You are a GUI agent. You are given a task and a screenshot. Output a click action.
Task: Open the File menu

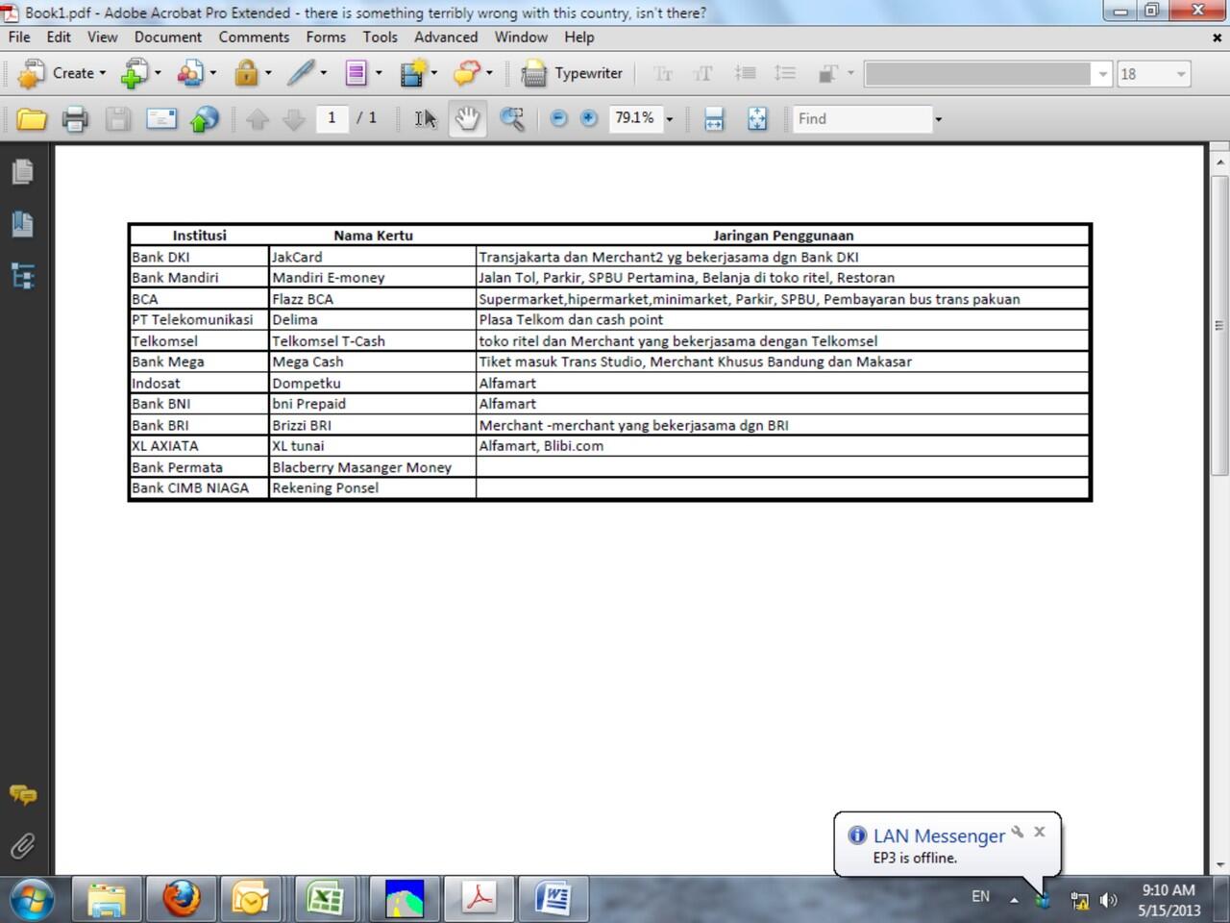[x=19, y=37]
